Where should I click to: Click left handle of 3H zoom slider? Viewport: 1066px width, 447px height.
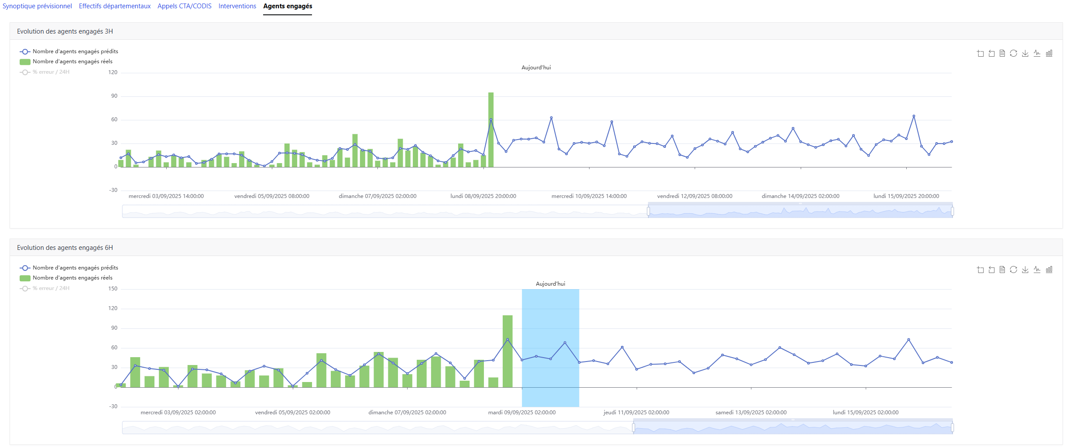point(648,212)
